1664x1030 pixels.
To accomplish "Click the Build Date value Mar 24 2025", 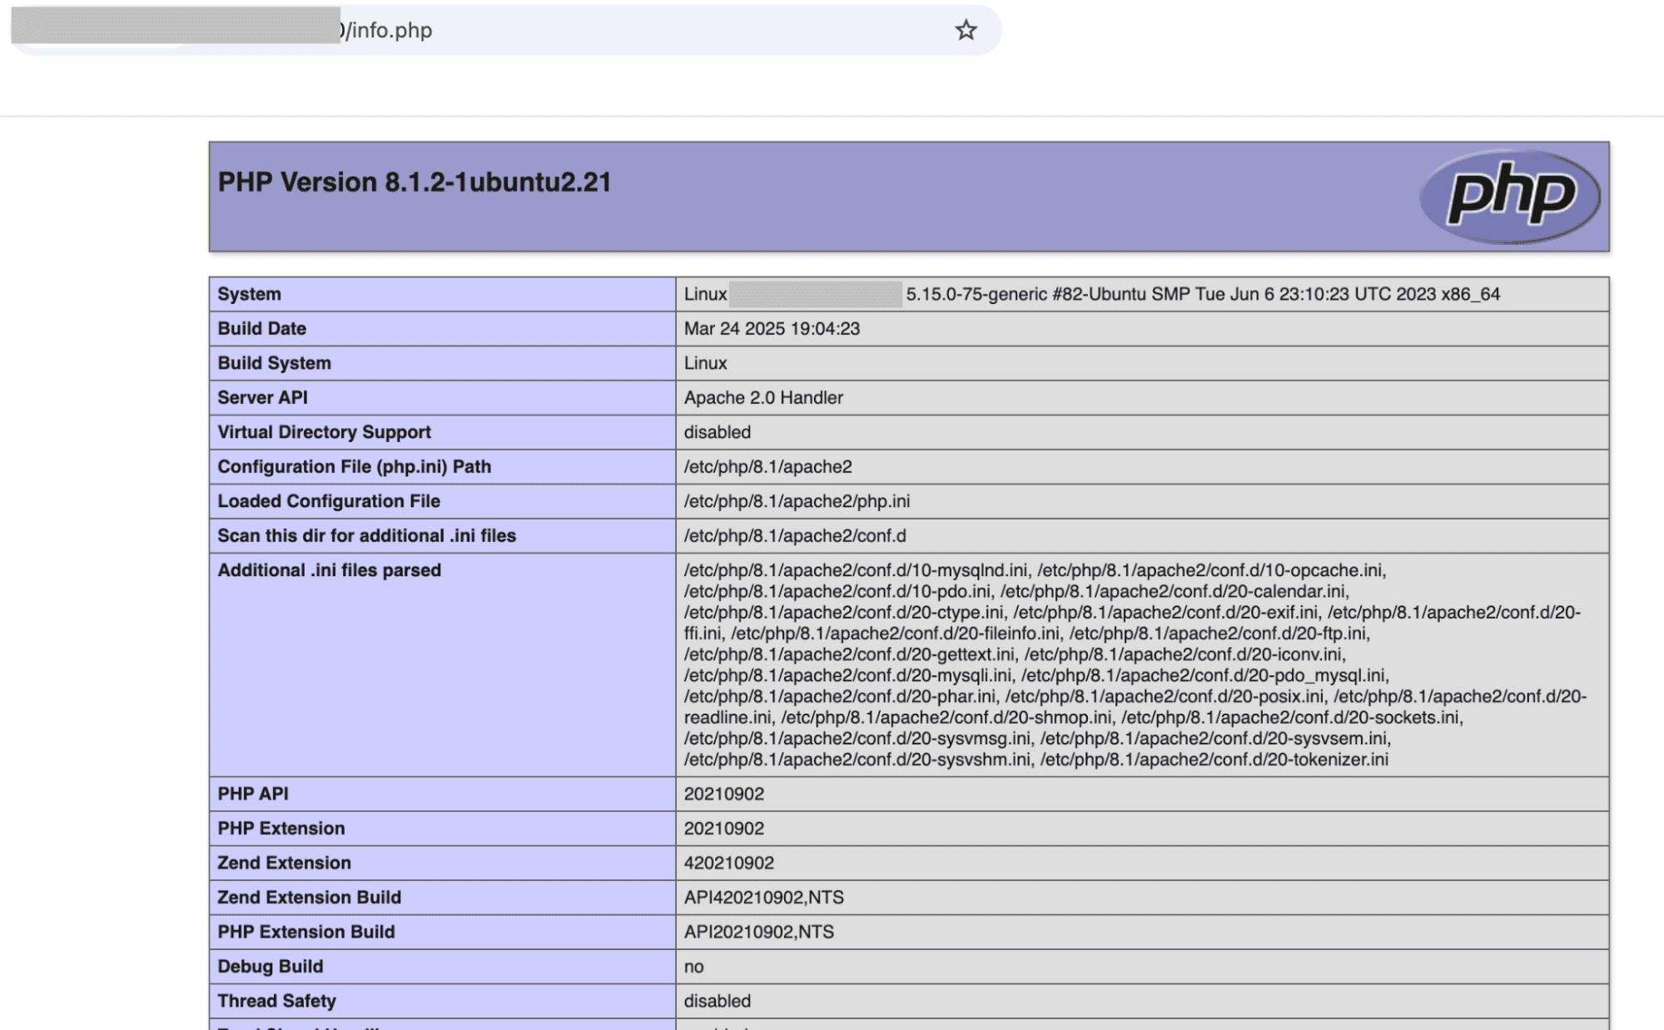I will pyautogui.click(x=772, y=329).
